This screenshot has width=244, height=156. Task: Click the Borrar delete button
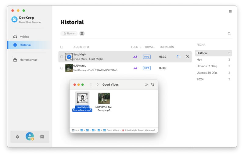(69, 34)
